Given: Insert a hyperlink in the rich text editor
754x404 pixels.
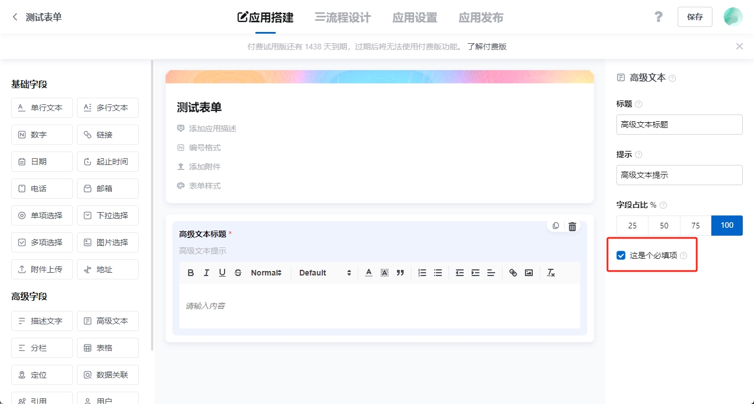Looking at the screenshot, I should click(513, 273).
